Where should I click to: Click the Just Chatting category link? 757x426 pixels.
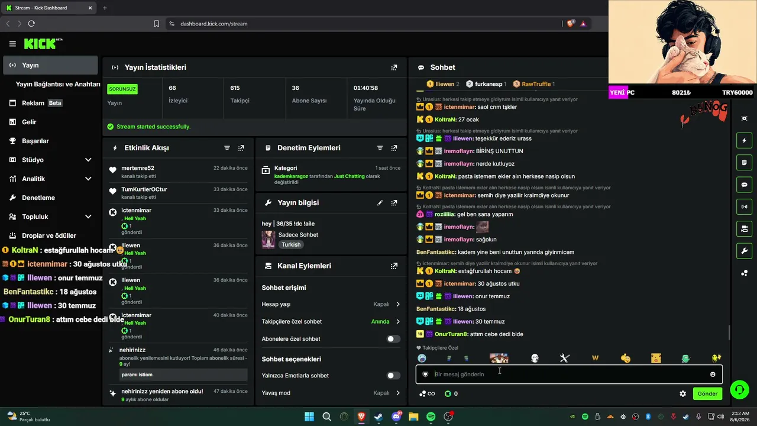(349, 176)
